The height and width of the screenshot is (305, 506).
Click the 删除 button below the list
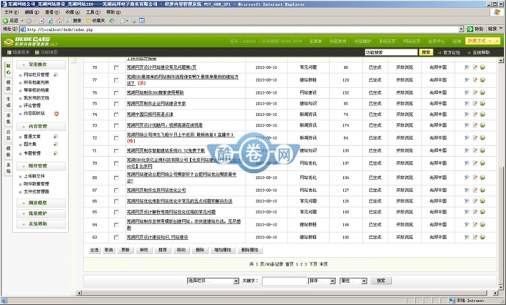point(199,250)
